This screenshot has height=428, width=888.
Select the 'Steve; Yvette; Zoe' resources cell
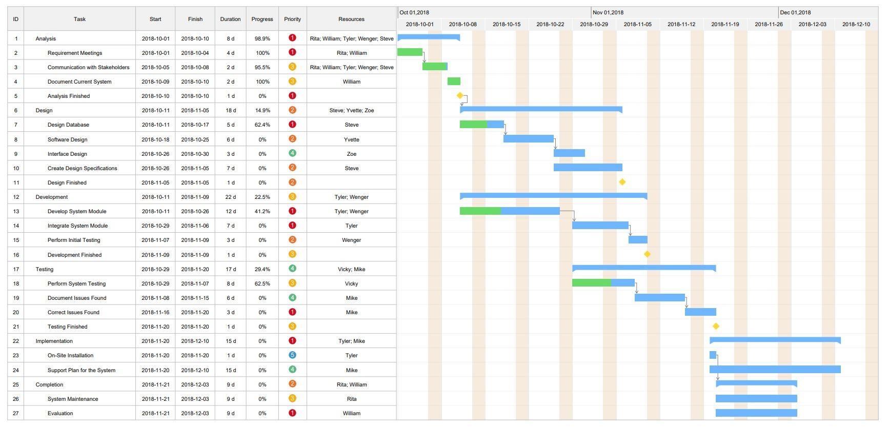point(352,110)
